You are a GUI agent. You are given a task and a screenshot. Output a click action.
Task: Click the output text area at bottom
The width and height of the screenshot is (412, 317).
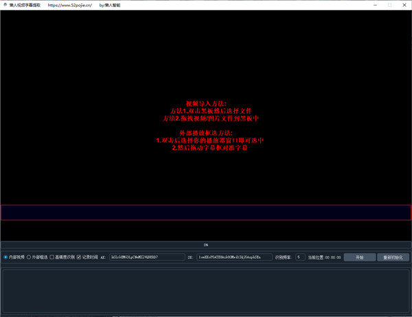[x=206, y=291]
